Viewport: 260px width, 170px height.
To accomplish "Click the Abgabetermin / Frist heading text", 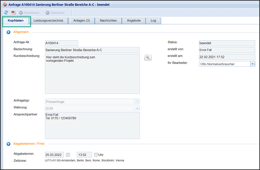I will coord(29,144).
